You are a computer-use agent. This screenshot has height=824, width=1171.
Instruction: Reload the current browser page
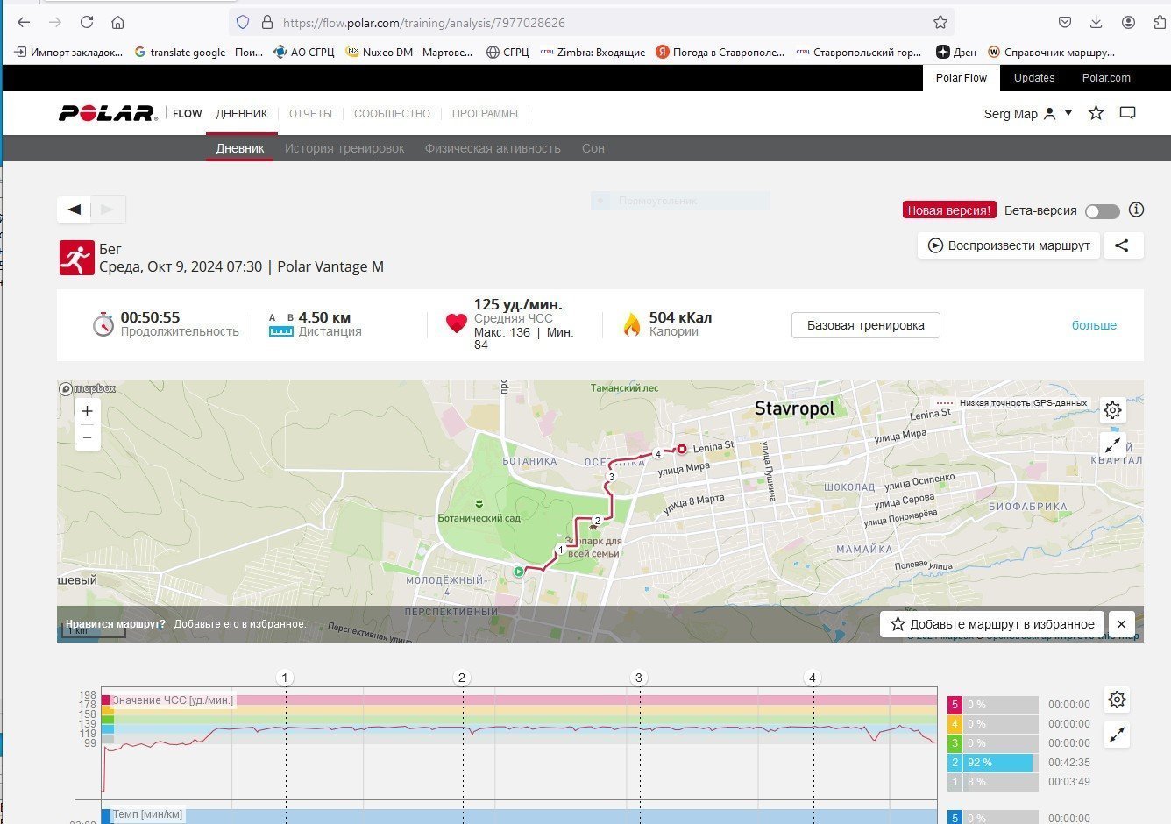point(86,22)
